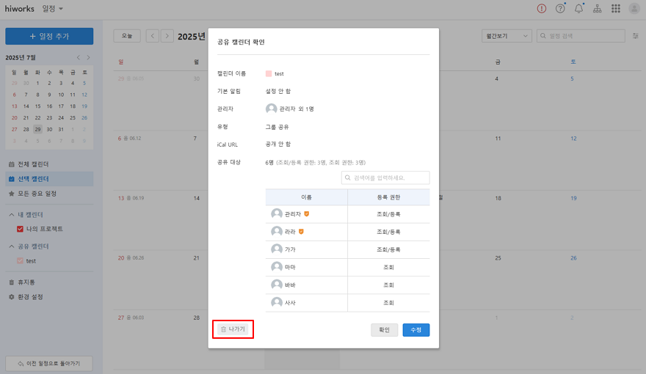This screenshot has width=646, height=374.
Task: Open the help question mark icon
Action: 561,9
